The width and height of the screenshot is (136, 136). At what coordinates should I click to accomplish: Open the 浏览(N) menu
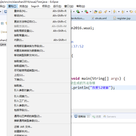tap(23, 6)
